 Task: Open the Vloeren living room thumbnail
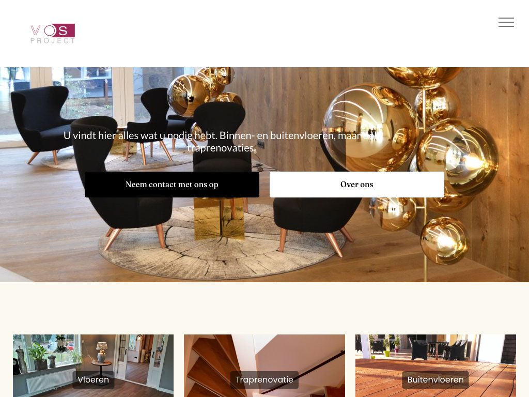tap(93, 365)
